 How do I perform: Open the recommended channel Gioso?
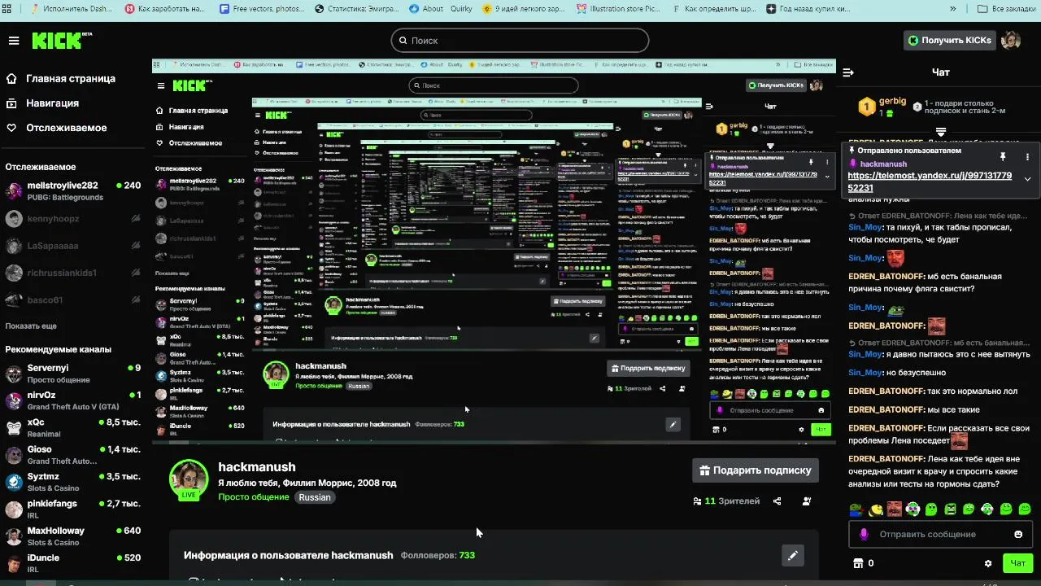click(x=73, y=455)
